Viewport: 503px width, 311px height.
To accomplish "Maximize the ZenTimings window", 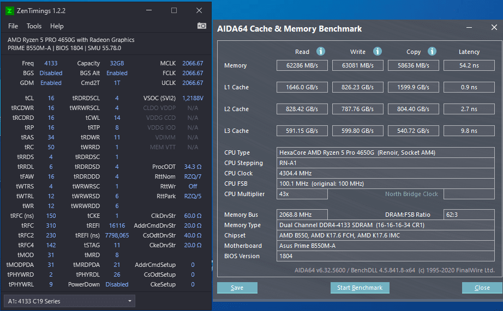I will click(x=174, y=10).
